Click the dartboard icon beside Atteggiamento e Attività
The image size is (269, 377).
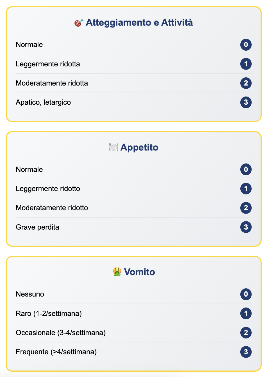click(79, 23)
